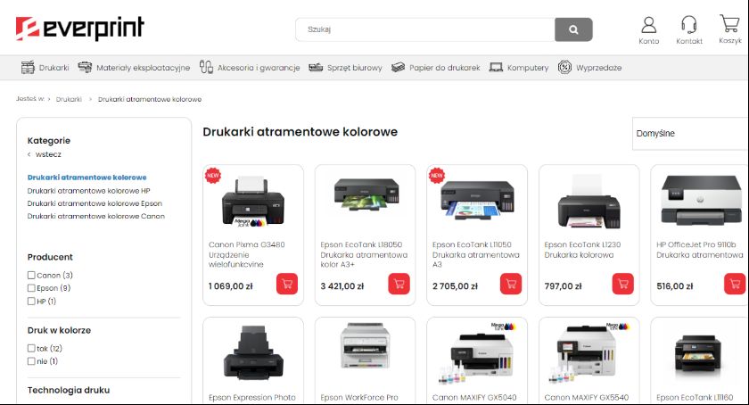Open Papier do drukarek menu item
The height and width of the screenshot is (405, 749).
(x=445, y=68)
